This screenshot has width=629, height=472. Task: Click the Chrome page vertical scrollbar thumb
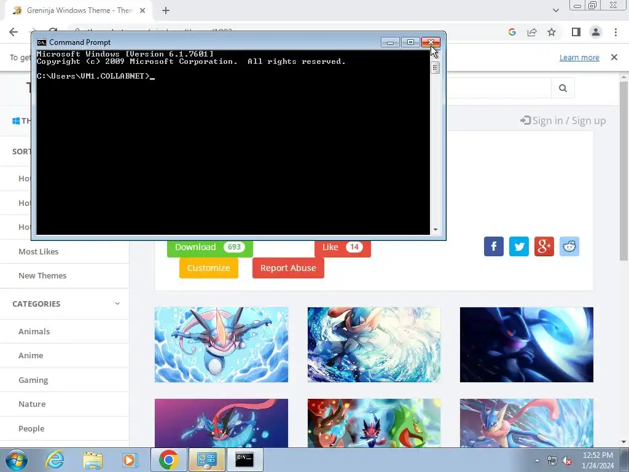[x=623, y=171]
